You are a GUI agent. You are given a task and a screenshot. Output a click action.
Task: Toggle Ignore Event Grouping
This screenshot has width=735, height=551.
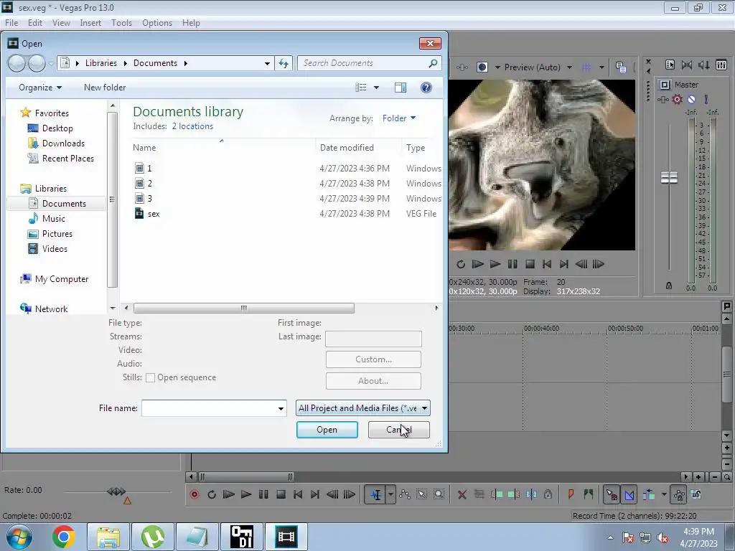click(696, 494)
